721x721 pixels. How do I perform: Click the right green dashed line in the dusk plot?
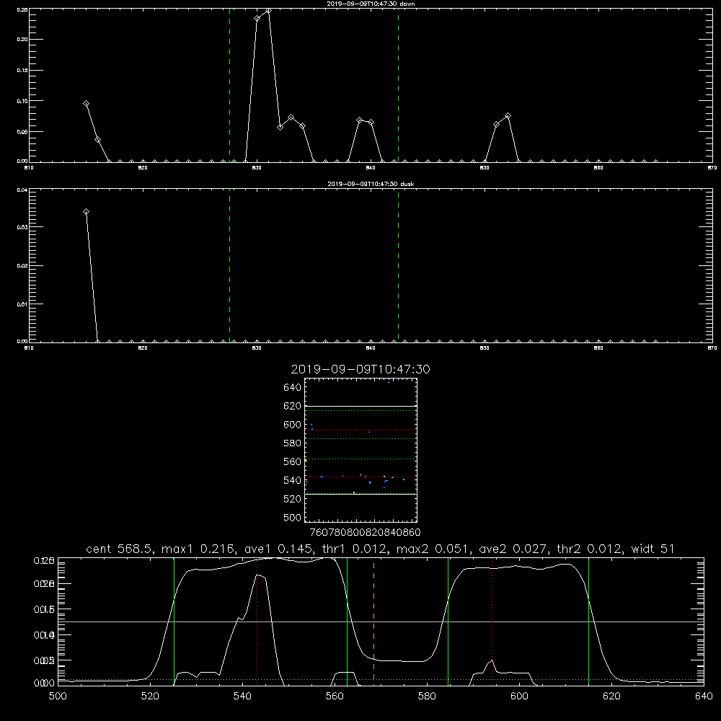coord(398,265)
